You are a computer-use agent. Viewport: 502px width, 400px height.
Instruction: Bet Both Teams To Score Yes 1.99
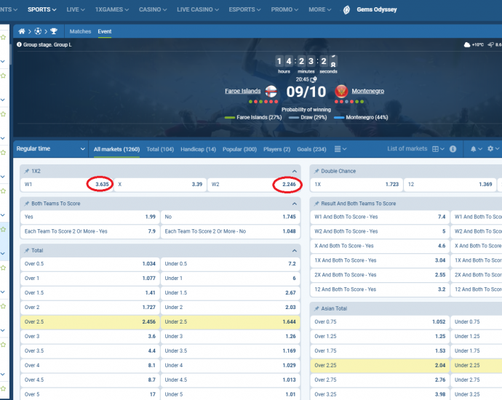pyautogui.click(x=90, y=217)
